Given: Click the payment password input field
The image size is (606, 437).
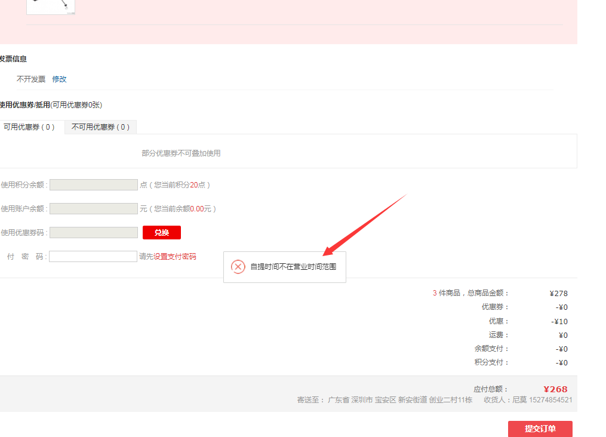Looking at the screenshot, I should tap(93, 256).
